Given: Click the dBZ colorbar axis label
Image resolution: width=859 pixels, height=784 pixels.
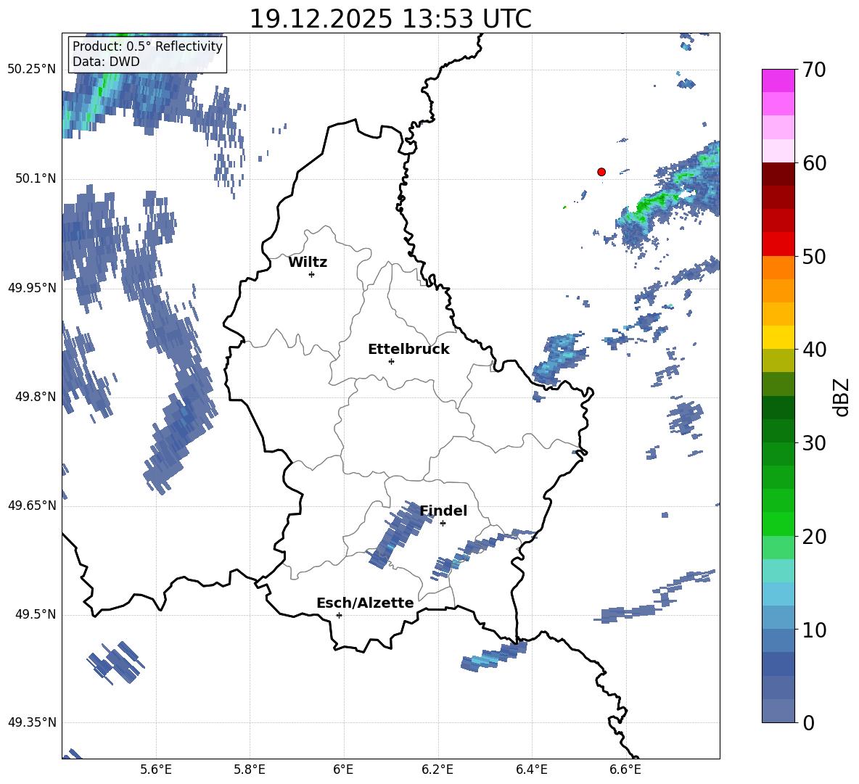Looking at the screenshot, I should pyautogui.click(x=842, y=397).
